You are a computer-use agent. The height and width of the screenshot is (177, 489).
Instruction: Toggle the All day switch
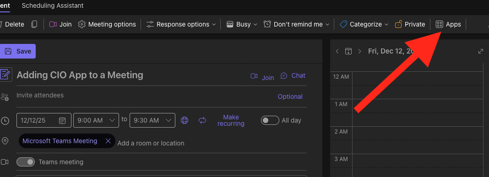coord(270,120)
